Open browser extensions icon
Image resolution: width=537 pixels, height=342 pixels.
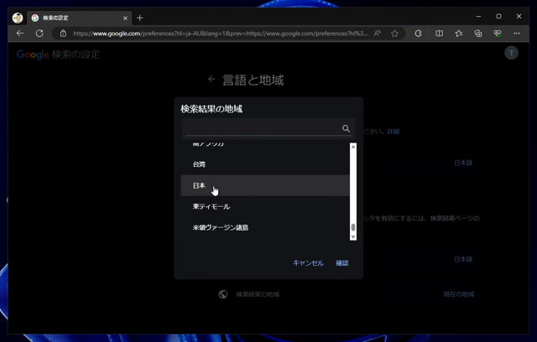click(418, 34)
